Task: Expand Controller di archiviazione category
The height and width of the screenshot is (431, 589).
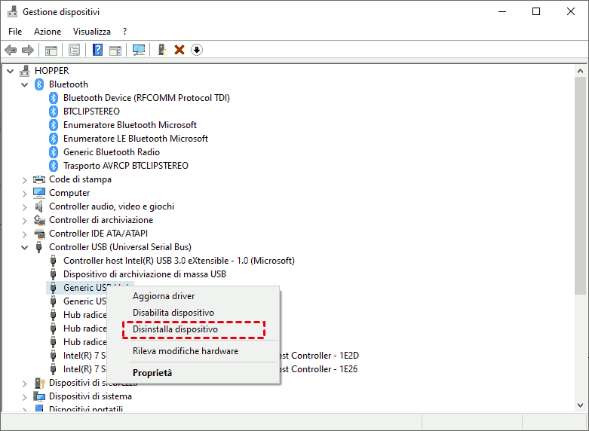Action: (24, 220)
